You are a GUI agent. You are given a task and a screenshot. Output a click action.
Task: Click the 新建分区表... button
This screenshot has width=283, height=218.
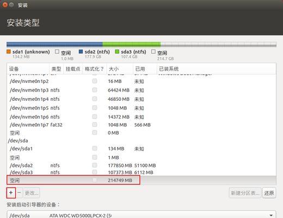coord(245,193)
